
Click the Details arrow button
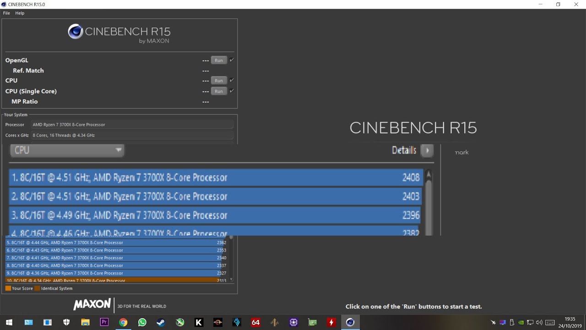(427, 150)
